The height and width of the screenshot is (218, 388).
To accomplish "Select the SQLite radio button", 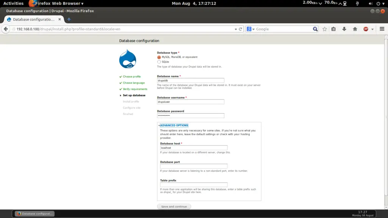I will (159, 62).
